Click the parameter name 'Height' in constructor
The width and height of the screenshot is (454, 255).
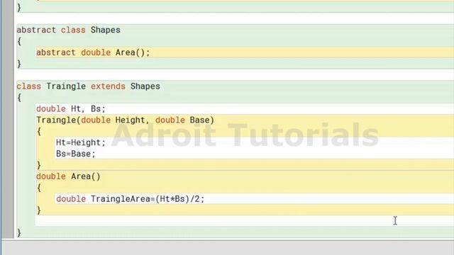(x=130, y=120)
